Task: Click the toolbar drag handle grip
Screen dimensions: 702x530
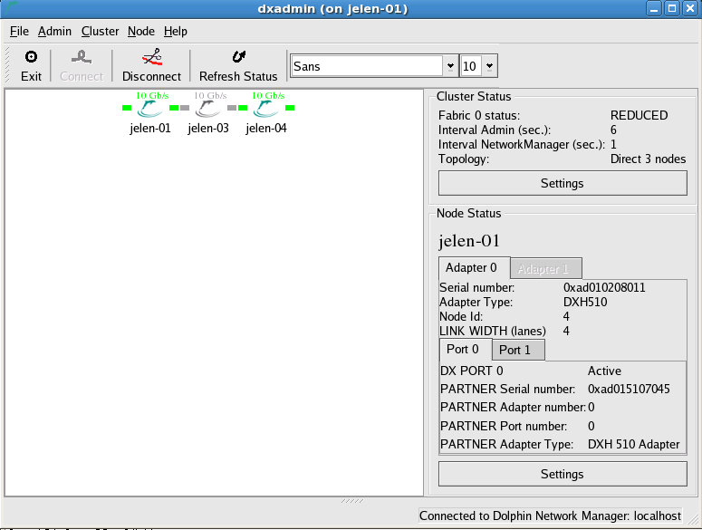Action: click(6, 65)
